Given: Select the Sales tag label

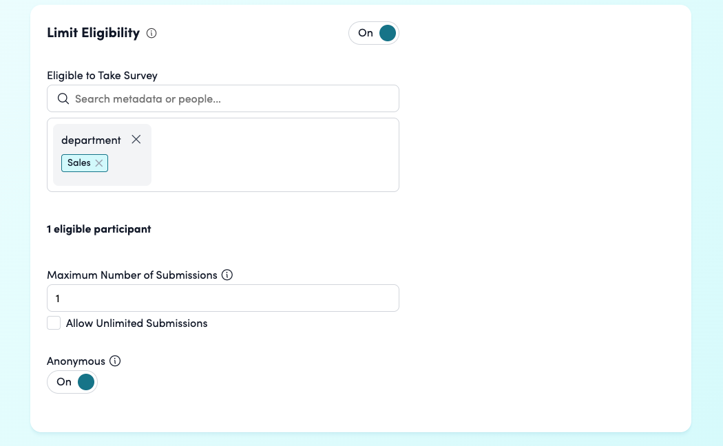Looking at the screenshot, I should pos(78,163).
